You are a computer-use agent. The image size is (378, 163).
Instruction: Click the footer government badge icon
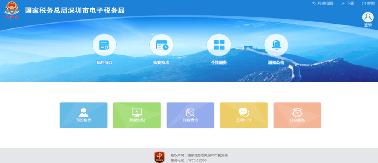(159, 157)
